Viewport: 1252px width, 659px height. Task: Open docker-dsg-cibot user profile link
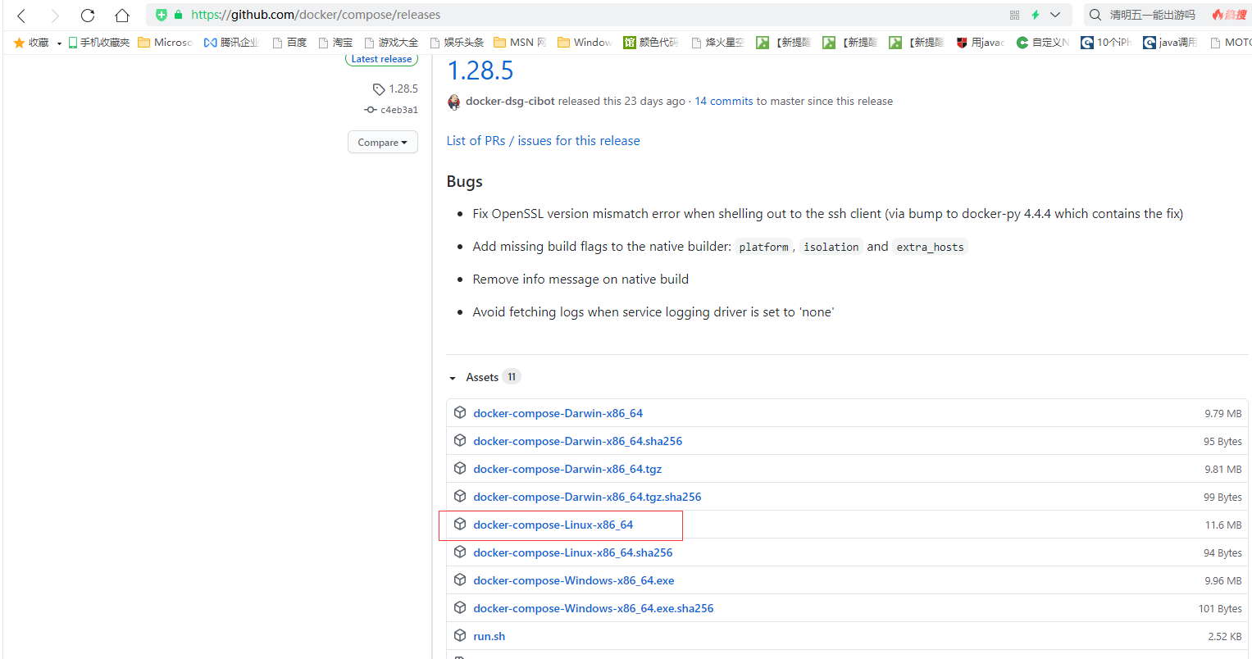coord(510,102)
